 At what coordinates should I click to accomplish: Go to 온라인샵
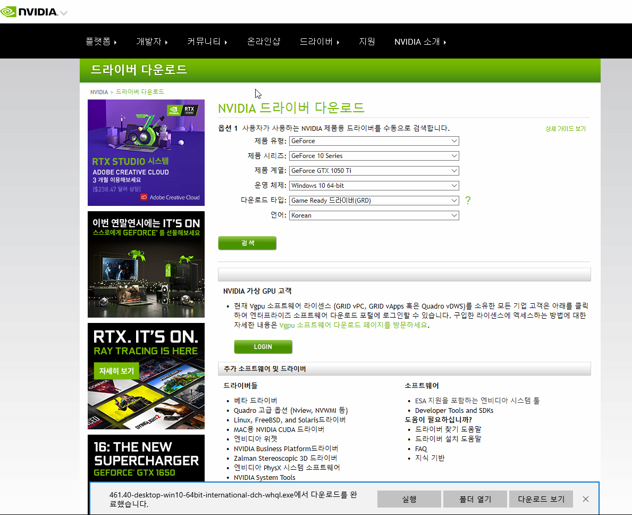[264, 41]
